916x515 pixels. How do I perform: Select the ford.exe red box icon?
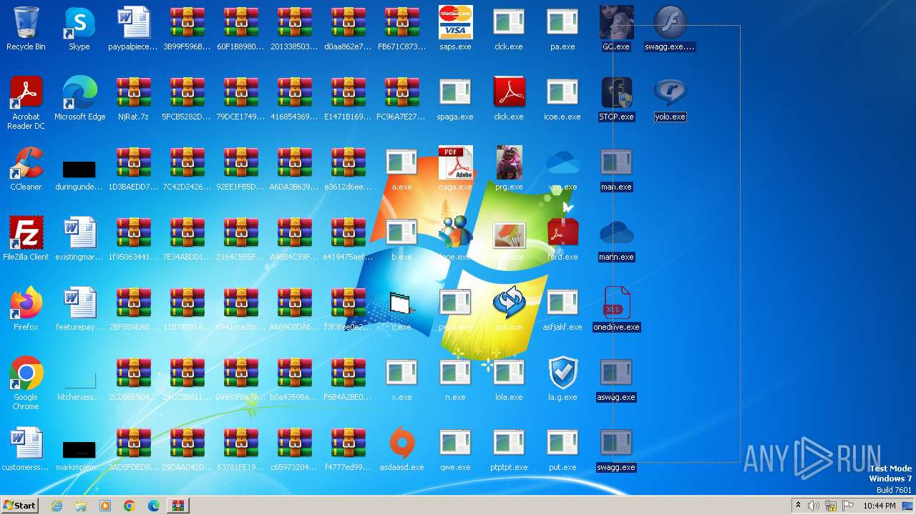pyautogui.click(x=562, y=239)
